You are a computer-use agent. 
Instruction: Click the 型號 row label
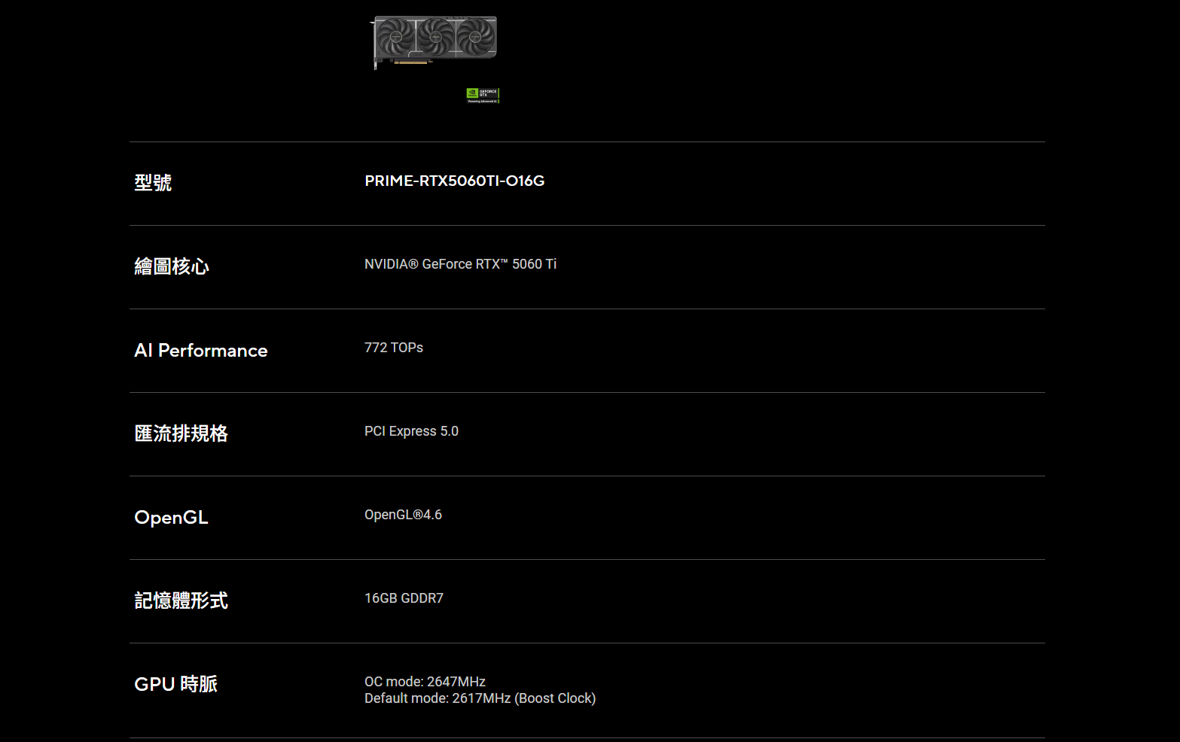[x=153, y=182]
